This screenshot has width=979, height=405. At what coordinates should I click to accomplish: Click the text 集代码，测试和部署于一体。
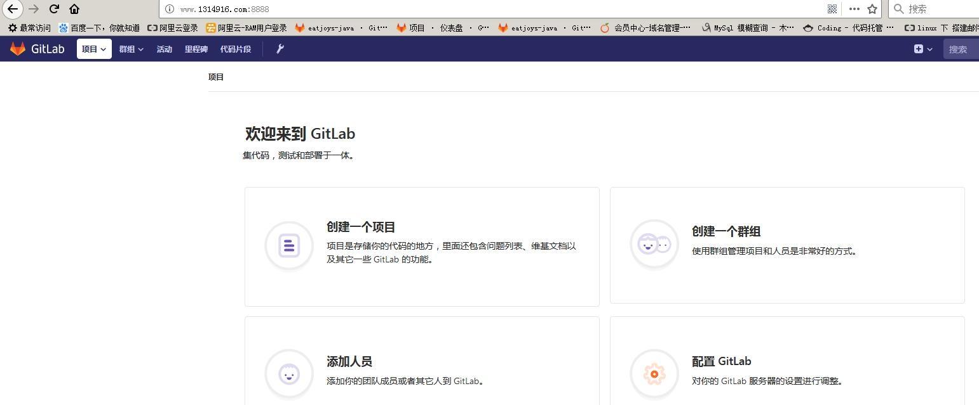point(299,155)
